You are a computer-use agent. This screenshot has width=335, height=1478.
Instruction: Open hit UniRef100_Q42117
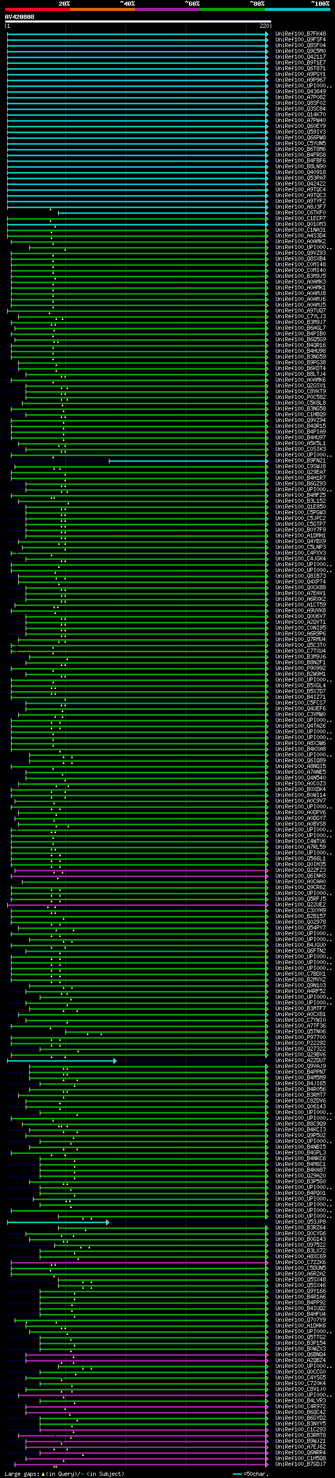click(x=300, y=57)
